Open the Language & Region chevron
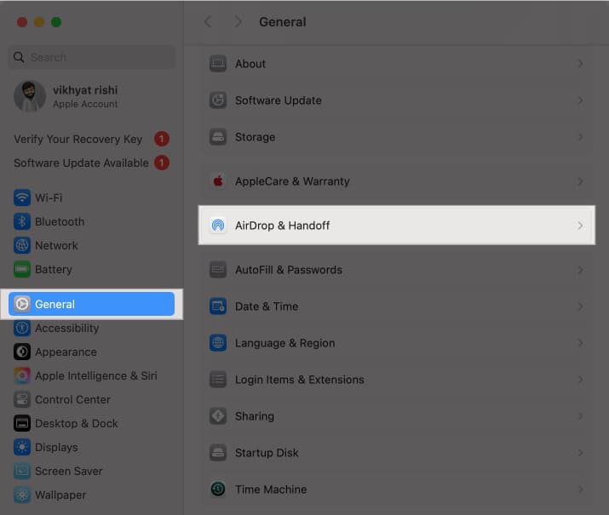The height and width of the screenshot is (515, 609). point(580,343)
